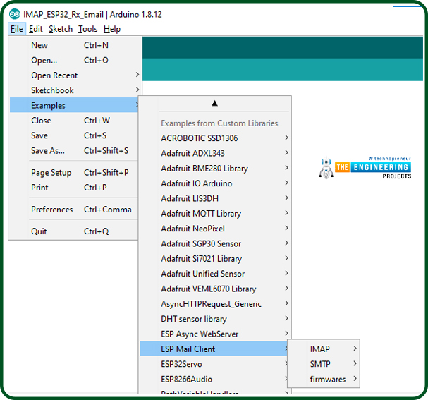Open the firmwares submenu
This screenshot has width=428, height=400.
[x=324, y=379]
